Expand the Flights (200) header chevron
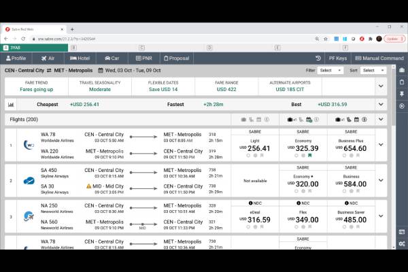 tap(381, 120)
